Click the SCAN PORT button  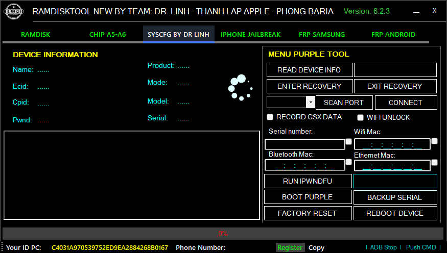coord(344,103)
